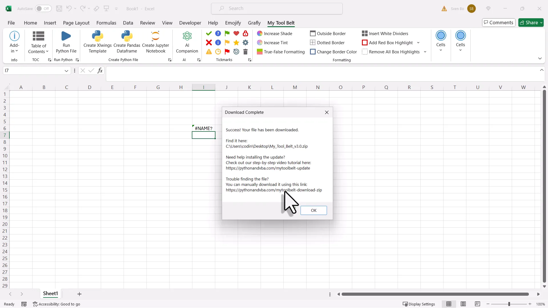Insert the yellow star tickmark

pos(236,43)
